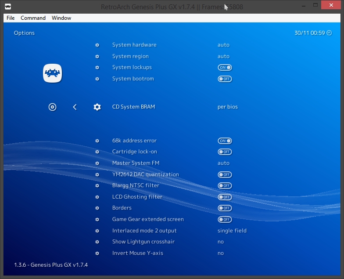Select the Blargg NTSC filter label
The height and width of the screenshot is (279, 344).
click(136, 185)
